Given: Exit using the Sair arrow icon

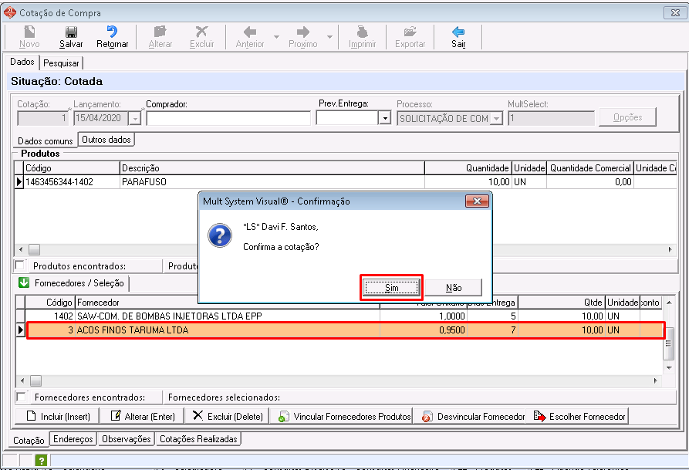Looking at the screenshot, I should [x=458, y=32].
